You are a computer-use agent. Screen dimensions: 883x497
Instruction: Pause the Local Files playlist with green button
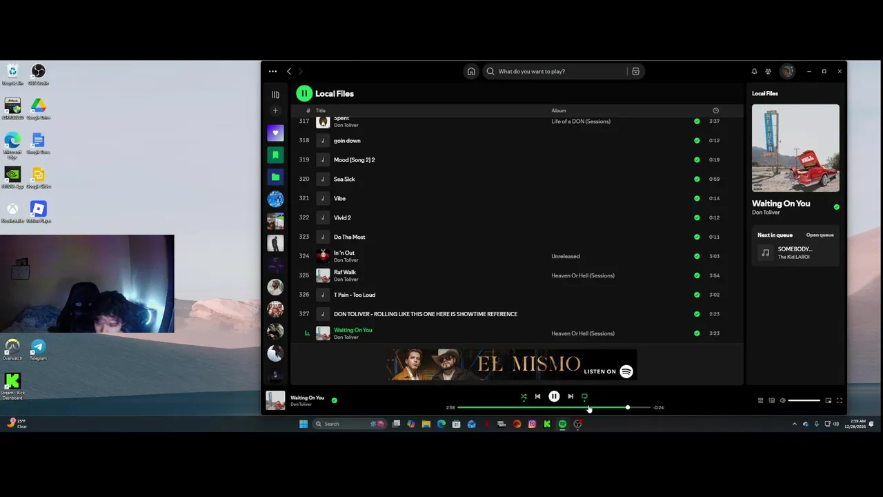point(304,93)
